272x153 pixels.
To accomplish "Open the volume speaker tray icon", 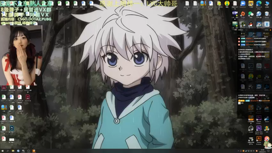I will (251, 151).
